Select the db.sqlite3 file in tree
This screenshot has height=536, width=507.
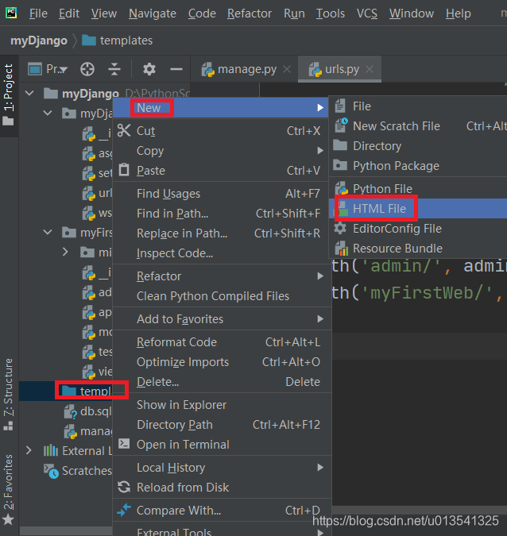click(88, 411)
